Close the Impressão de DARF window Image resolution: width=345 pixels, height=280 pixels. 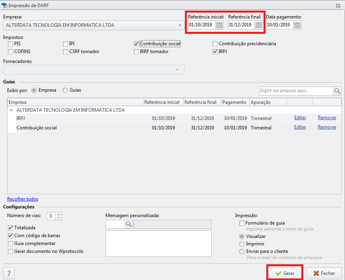(x=338, y=6)
